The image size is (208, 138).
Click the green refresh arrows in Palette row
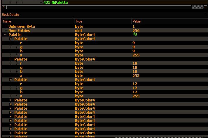135,34
